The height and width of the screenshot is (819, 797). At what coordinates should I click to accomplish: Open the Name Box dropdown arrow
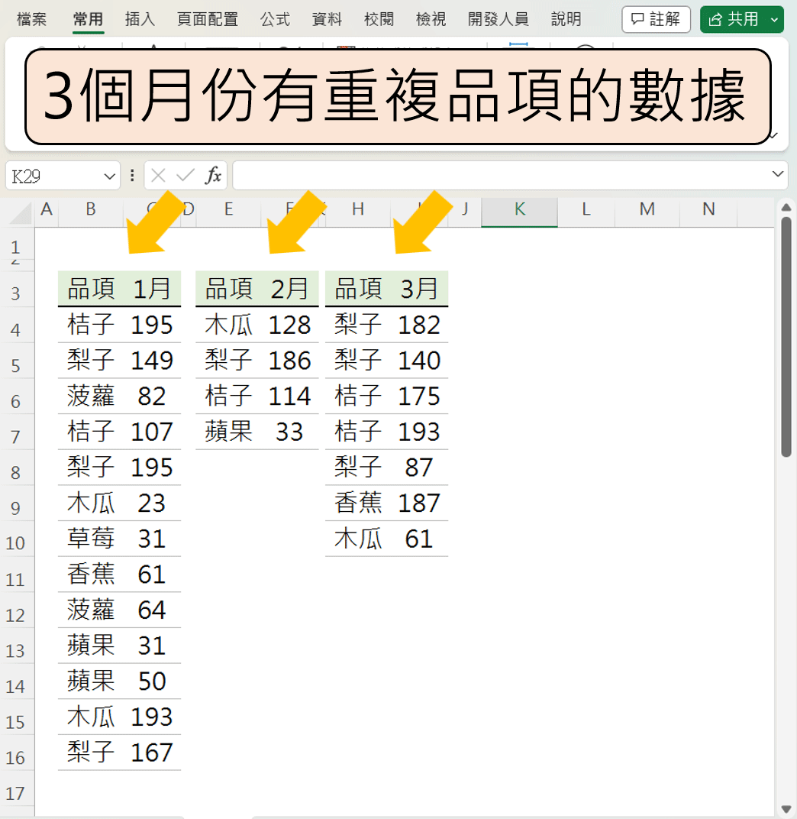pyautogui.click(x=109, y=176)
